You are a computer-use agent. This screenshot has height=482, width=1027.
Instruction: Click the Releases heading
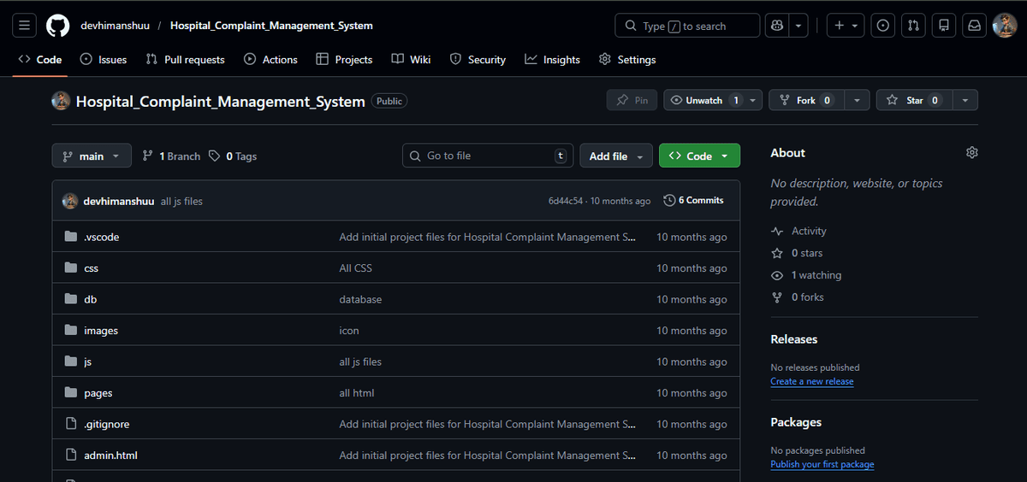click(x=793, y=339)
